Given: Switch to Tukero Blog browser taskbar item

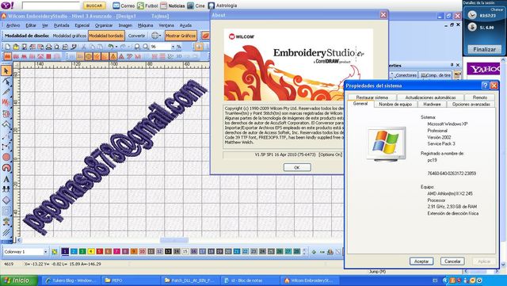Looking at the screenshot, I should 71,280.
